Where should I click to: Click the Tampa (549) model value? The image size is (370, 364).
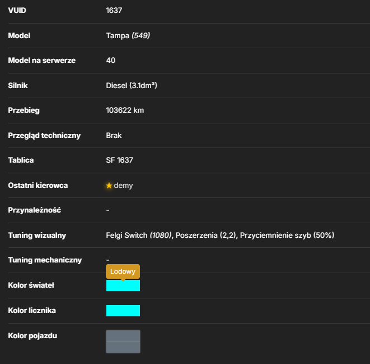(x=128, y=36)
